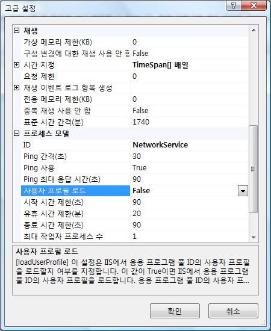
Task: Select the 유휴 시간 제한(분) row
Action: [x=135, y=214]
